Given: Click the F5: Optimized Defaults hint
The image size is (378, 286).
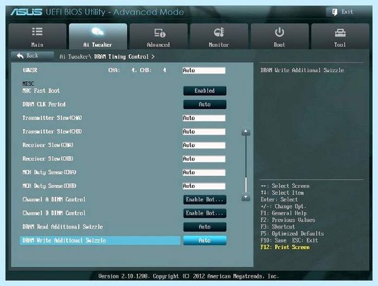Looking at the screenshot, I should tap(292, 234).
